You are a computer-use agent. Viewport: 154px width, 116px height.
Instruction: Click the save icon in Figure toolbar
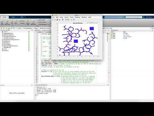[57, 20]
